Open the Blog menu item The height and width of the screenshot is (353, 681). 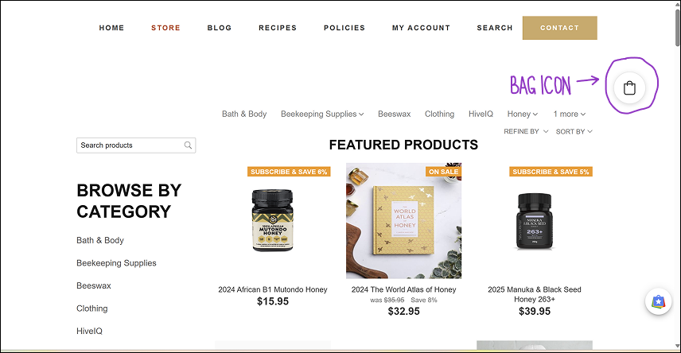[220, 28]
